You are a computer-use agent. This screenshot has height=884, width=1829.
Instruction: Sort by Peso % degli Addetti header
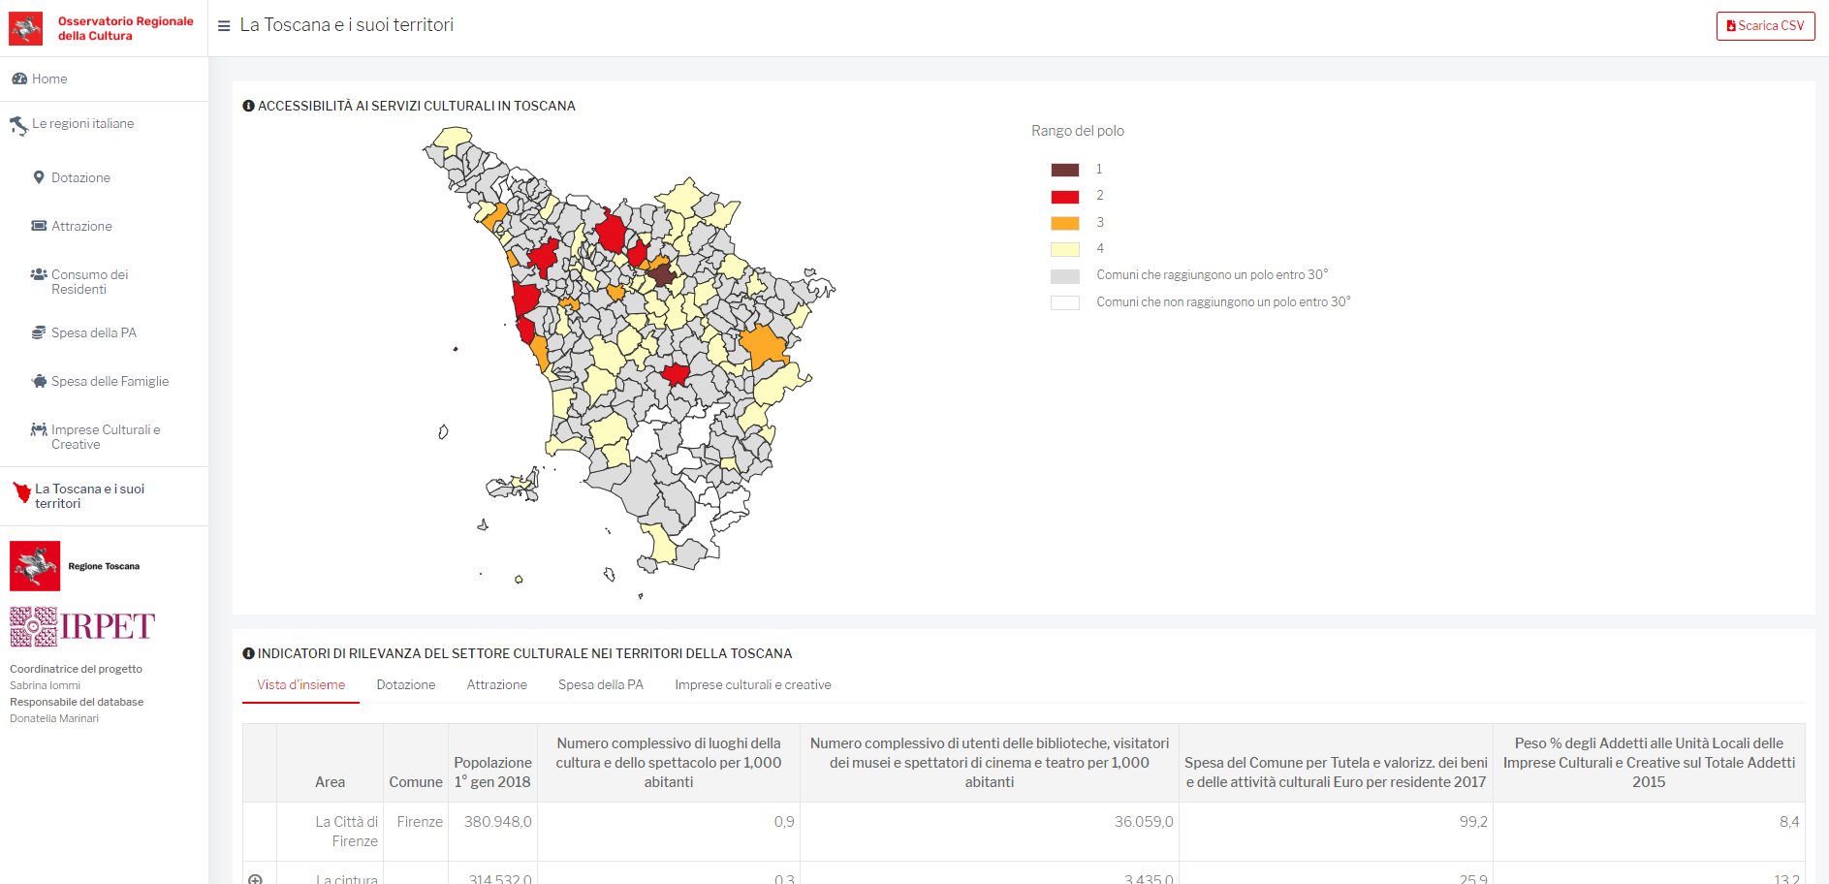pyautogui.click(x=1649, y=762)
